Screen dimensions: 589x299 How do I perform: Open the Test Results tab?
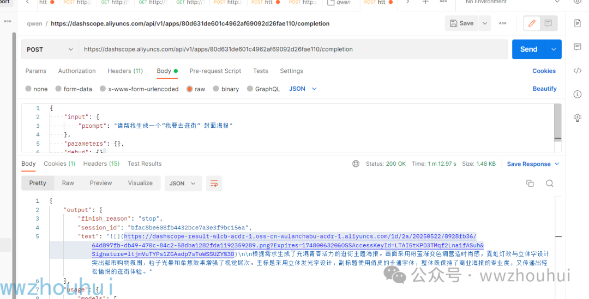pyautogui.click(x=145, y=164)
